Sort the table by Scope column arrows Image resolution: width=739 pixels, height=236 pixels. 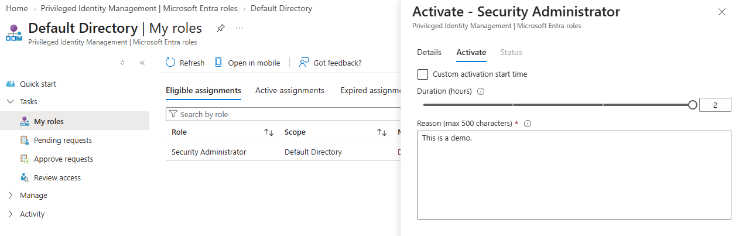tap(382, 132)
